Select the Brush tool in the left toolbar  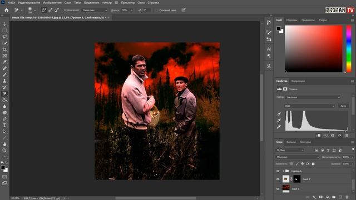[x=4, y=74]
